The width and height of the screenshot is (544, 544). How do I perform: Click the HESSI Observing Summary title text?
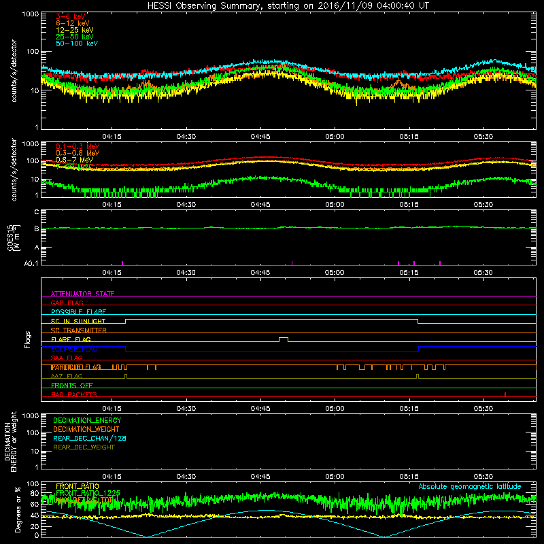pyautogui.click(x=288, y=5)
